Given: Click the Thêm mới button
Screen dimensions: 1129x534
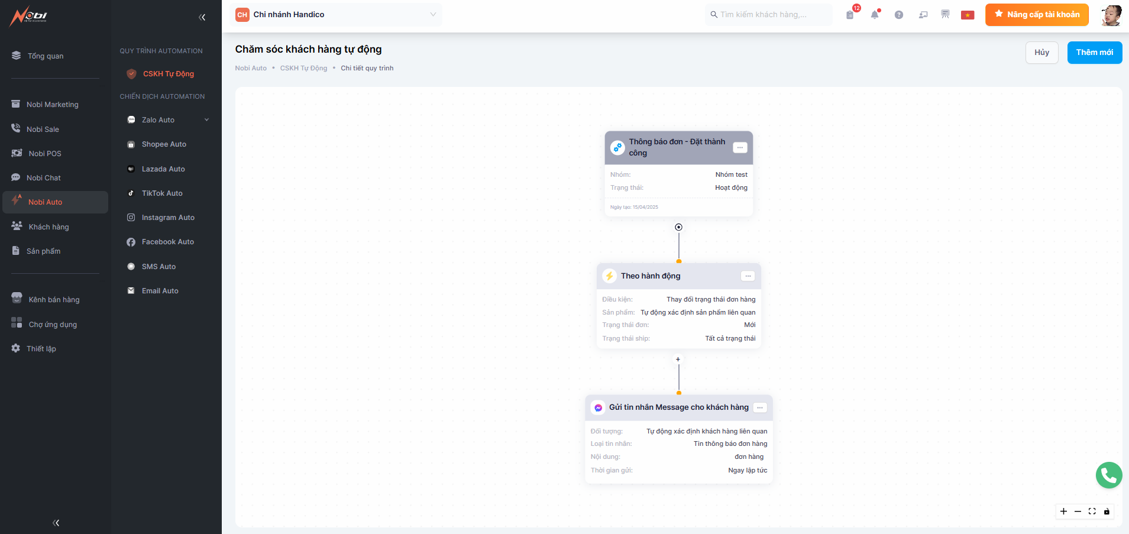Looking at the screenshot, I should 1094,53.
